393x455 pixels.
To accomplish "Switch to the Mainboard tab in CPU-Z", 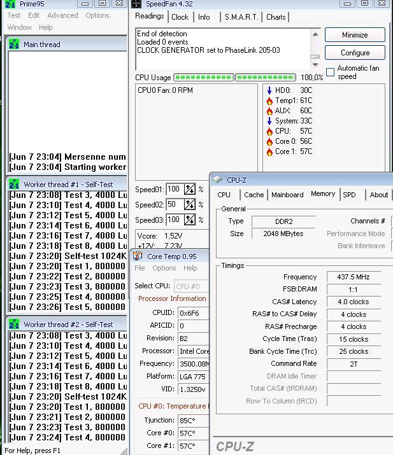I will tap(287, 195).
